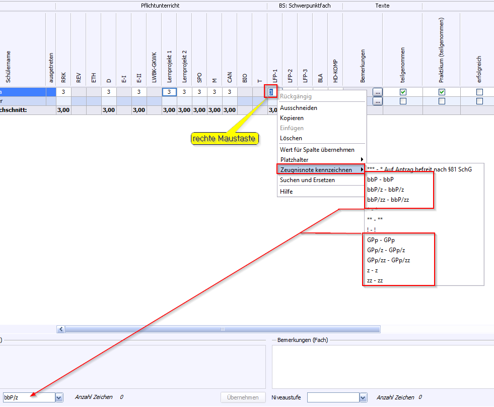The width and height of the screenshot is (494, 407).
Task: Uncheck teilgenommen in the first student row
Action: click(403, 92)
